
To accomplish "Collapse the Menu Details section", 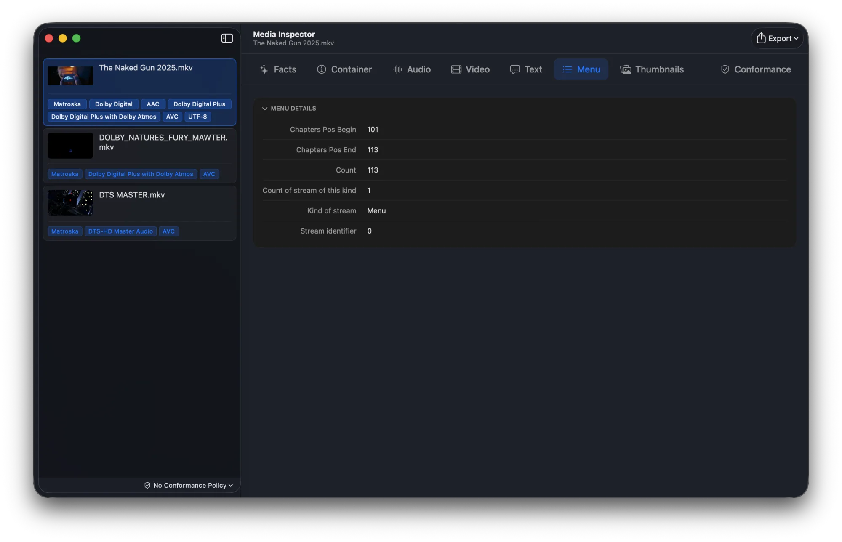I will (x=265, y=109).
